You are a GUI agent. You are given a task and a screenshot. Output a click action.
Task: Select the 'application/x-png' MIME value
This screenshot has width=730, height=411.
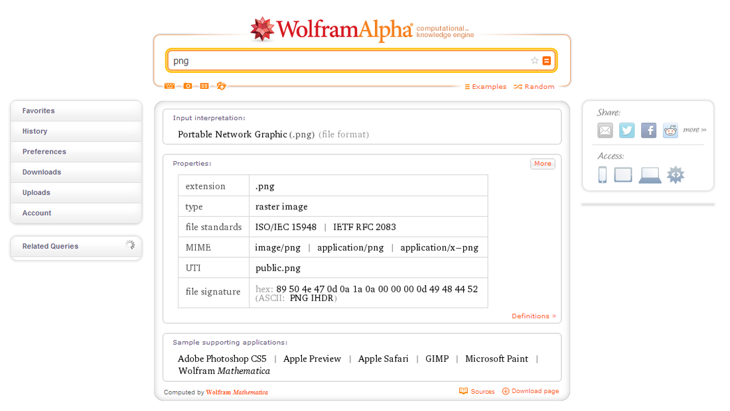click(x=439, y=247)
